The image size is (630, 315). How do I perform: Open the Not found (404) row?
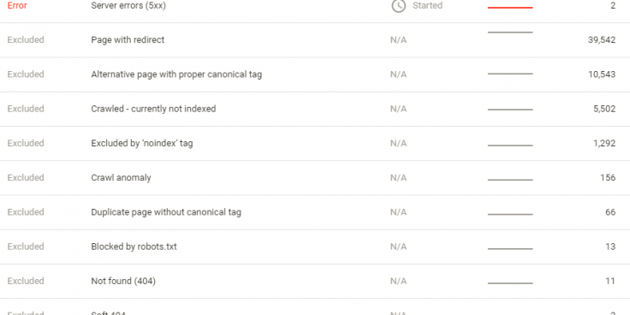tap(315, 282)
